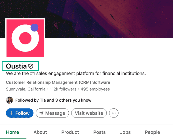Switch to the Posts tab

(99, 132)
